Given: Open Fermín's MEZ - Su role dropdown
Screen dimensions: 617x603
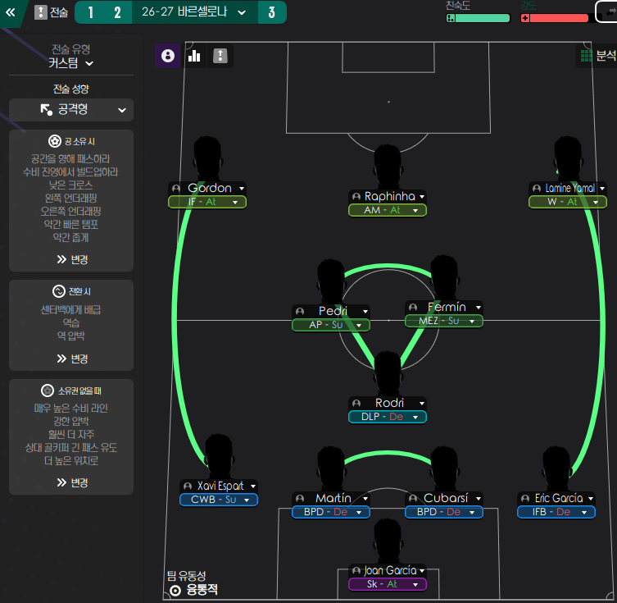Looking at the screenshot, I should pos(444,321).
